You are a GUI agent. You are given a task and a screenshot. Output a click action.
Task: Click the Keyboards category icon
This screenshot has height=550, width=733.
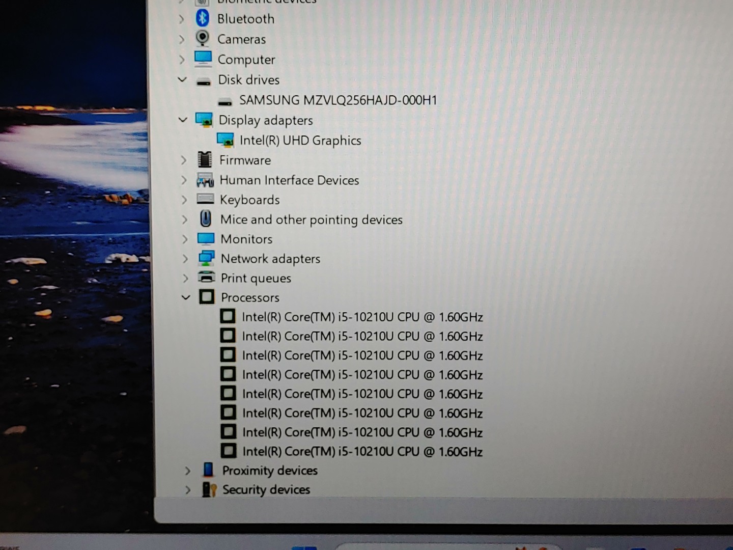click(x=205, y=199)
